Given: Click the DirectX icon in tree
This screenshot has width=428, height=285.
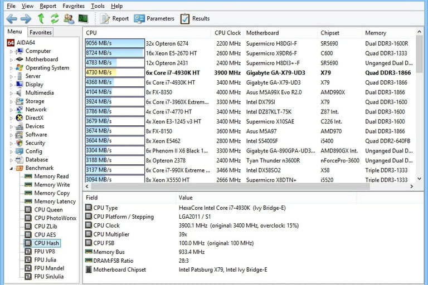Looking at the screenshot, I should [x=20, y=118].
